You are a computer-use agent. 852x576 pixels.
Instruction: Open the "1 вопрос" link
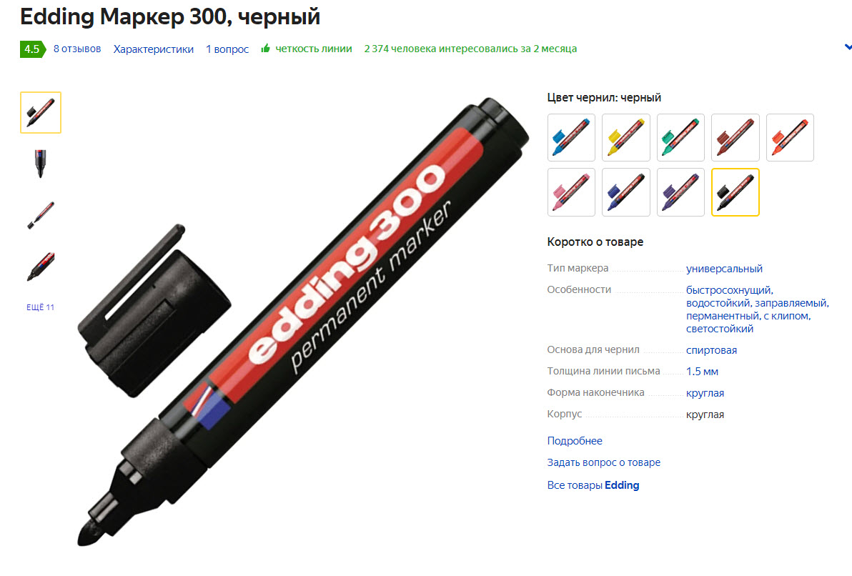(x=227, y=49)
